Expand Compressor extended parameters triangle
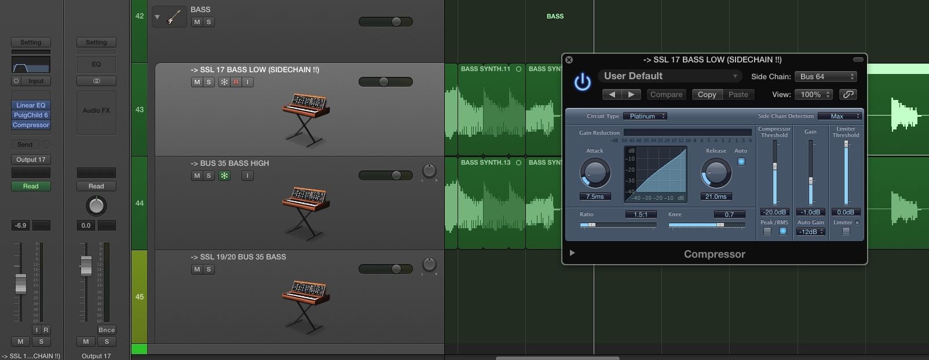 coord(572,253)
